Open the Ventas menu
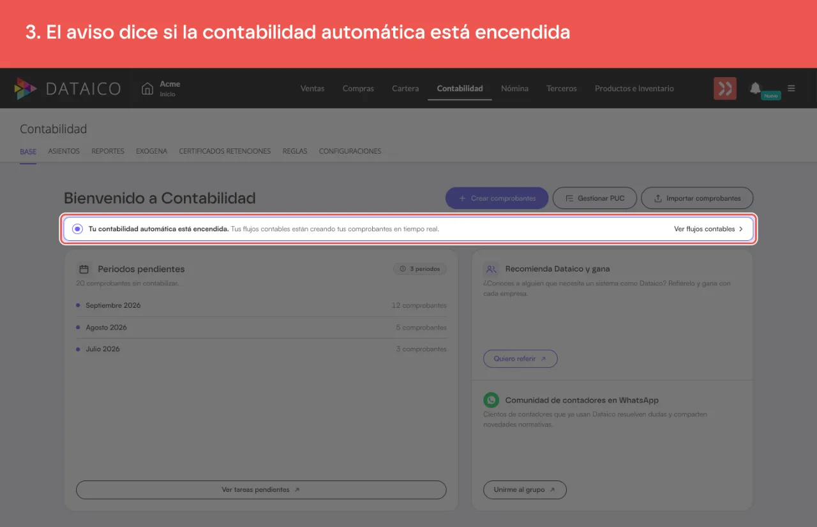This screenshot has width=817, height=527. (312, 89)
